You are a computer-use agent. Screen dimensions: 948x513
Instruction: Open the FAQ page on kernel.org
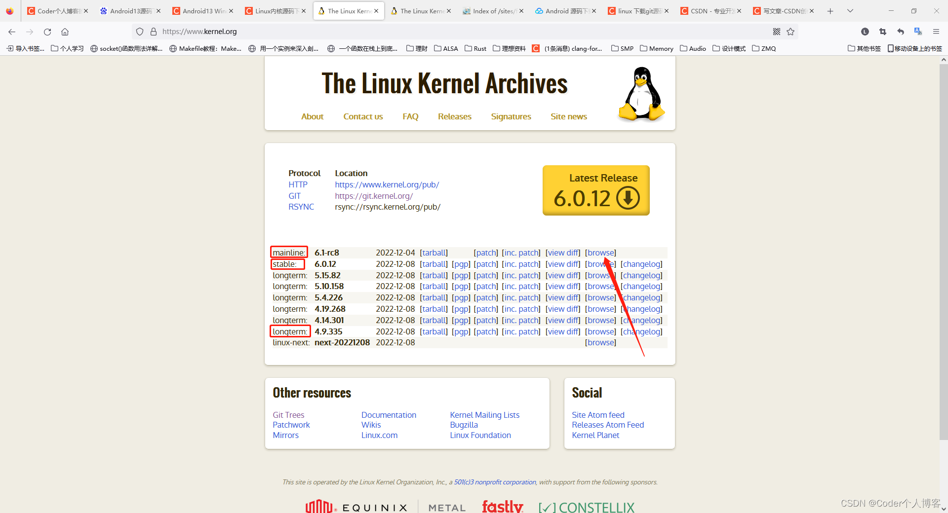[x=410, y=116]
